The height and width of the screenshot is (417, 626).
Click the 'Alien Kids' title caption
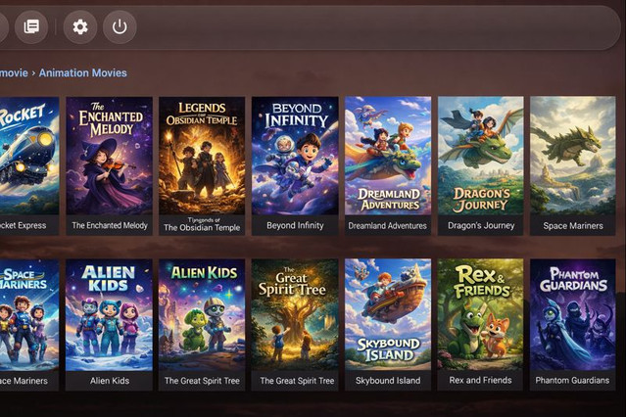point(110,381)
